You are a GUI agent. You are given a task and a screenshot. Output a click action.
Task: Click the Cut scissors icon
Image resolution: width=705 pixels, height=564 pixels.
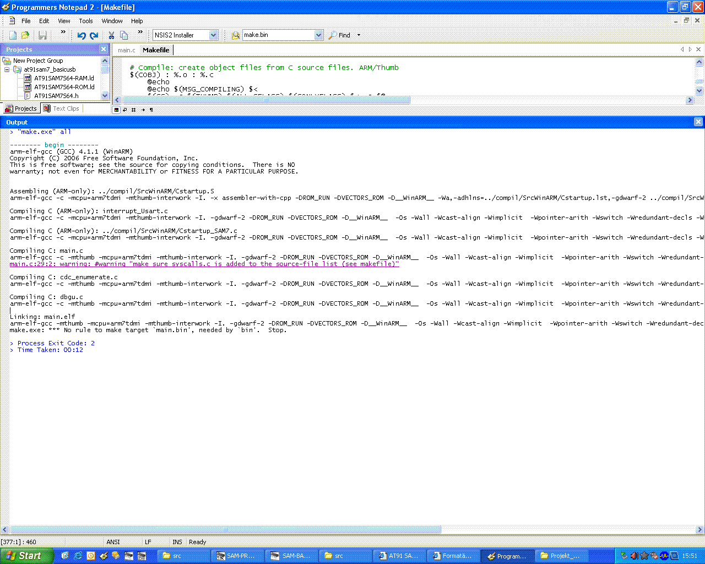coord(111,35)
